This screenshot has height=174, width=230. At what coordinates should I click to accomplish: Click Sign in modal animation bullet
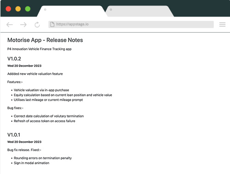coord(32,163)
